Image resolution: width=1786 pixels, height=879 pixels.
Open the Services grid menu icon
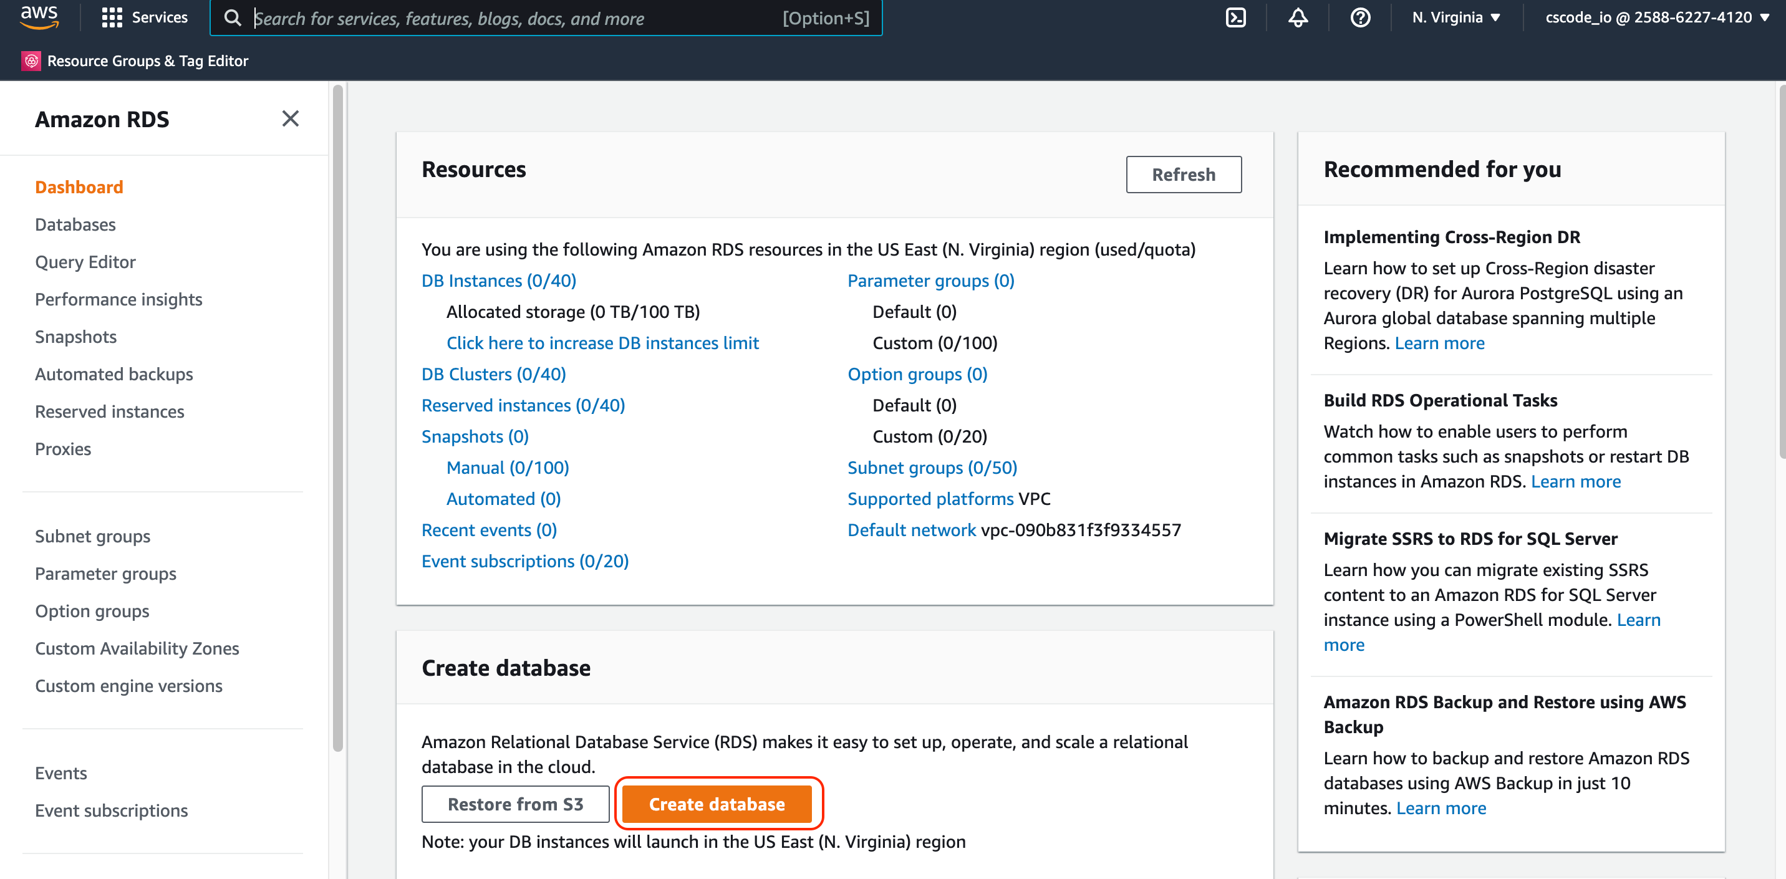(x=111, y=17)
